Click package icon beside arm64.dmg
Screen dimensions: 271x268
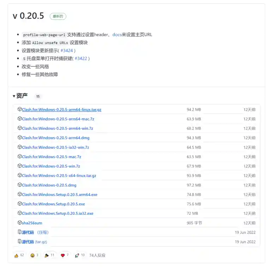[19, 137]
